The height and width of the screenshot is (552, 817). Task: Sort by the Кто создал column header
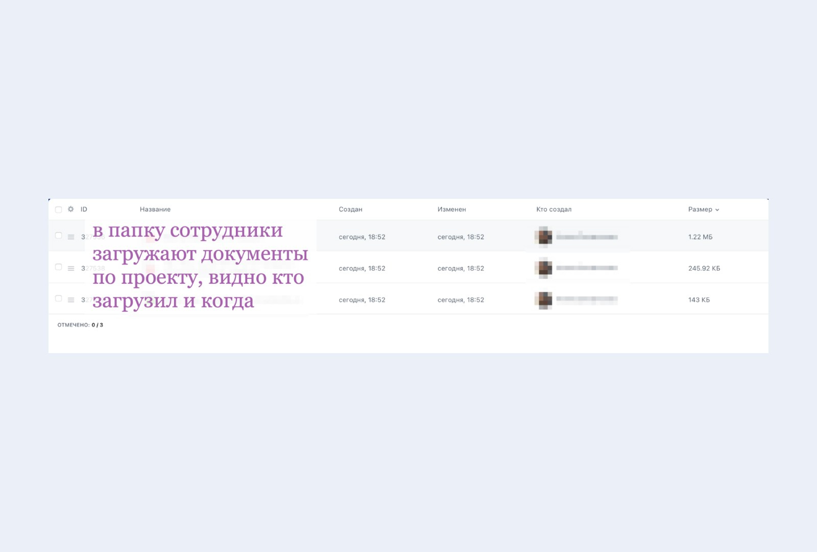coord(554,210)
